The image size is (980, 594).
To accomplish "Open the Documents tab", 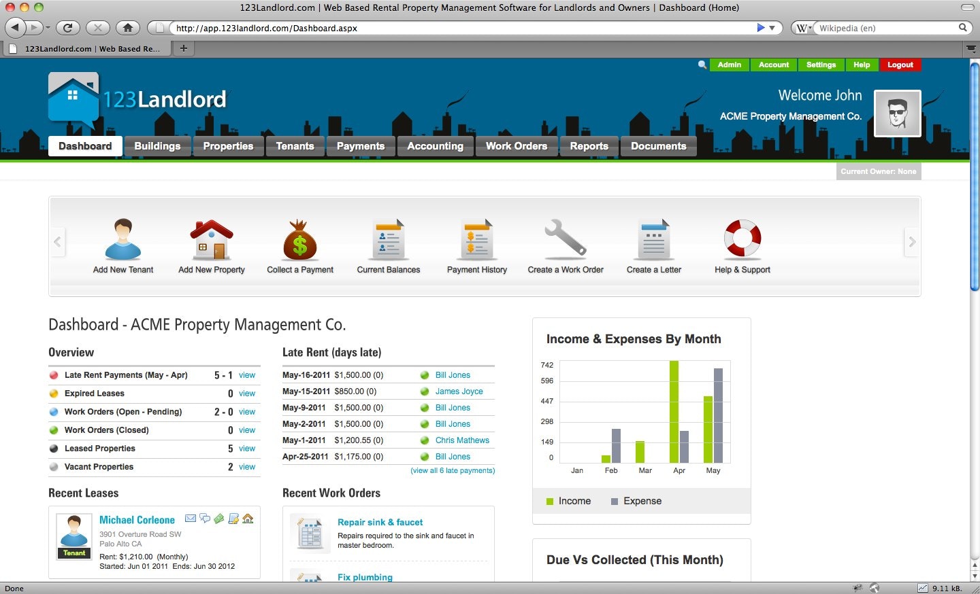I will pos(659,146).
